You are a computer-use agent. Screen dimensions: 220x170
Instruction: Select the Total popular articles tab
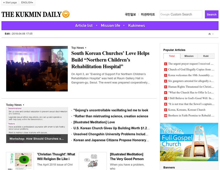pos(172,56)
